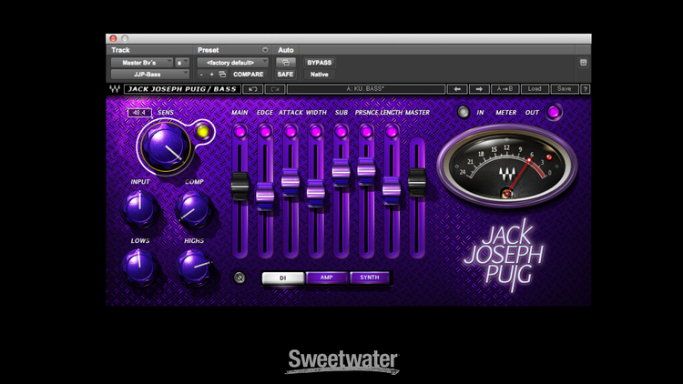683x384 pixels.
Task: Click the phase reverse round button
Action: coord(240,278)
